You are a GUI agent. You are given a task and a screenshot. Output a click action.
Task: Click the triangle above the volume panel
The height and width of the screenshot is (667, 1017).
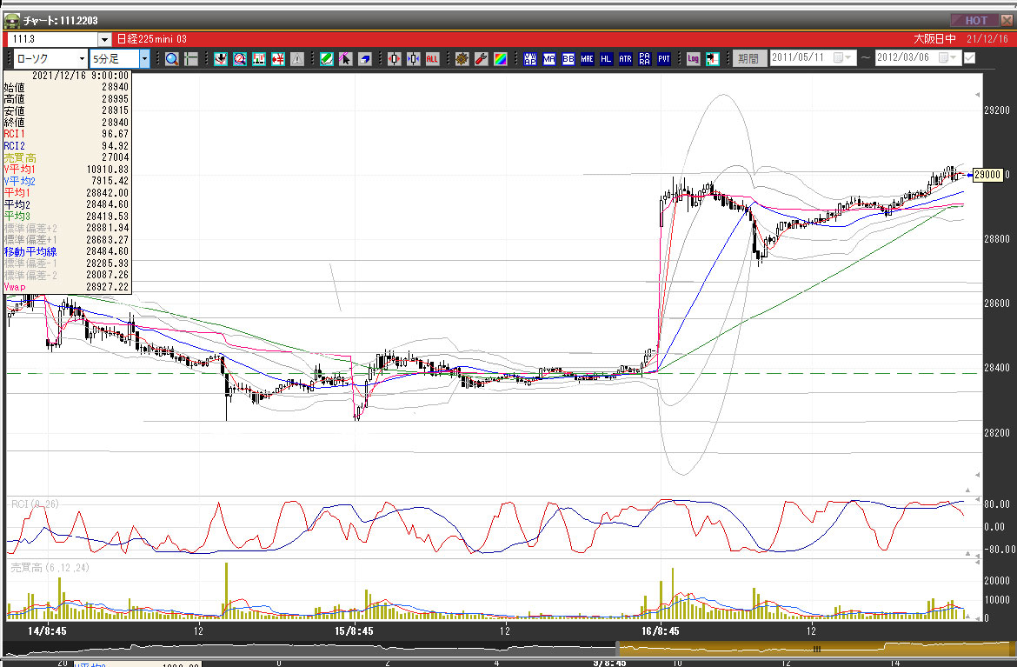point(967,554)
